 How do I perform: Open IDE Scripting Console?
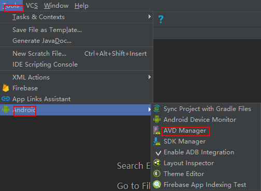pos(76,65)
